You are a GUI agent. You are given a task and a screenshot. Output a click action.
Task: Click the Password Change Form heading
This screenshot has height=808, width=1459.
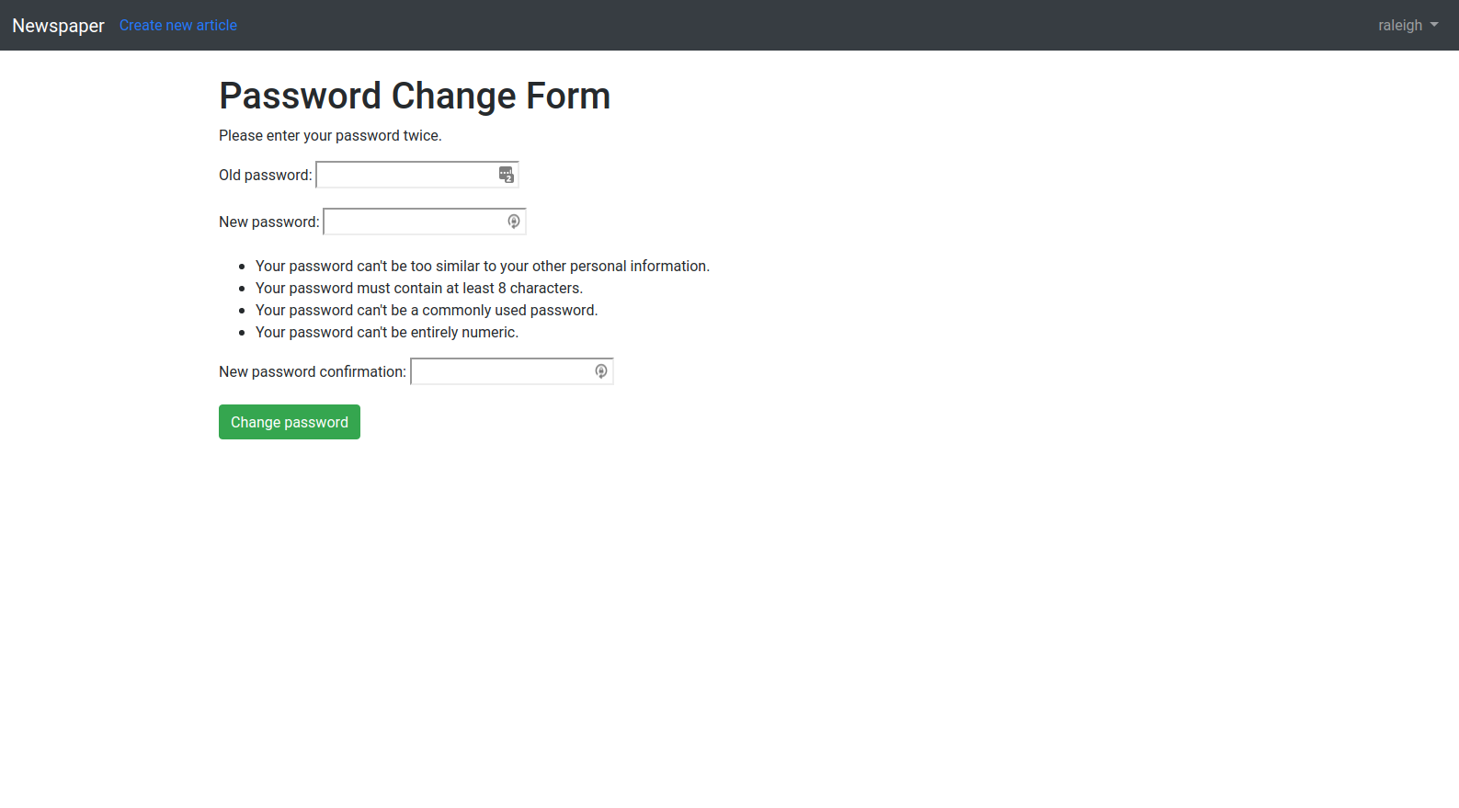pos(415,96)
